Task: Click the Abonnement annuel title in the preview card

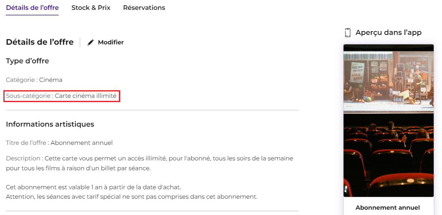Action: (387, 208)
